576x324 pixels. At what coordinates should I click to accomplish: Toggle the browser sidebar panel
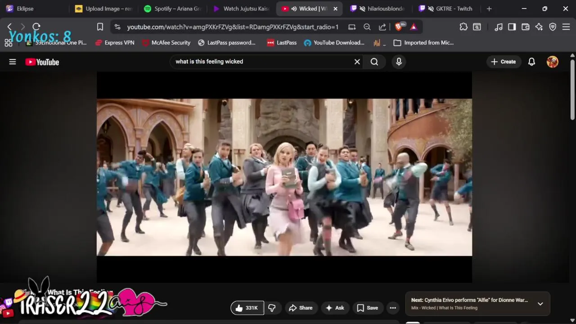(x=512, y=27)
